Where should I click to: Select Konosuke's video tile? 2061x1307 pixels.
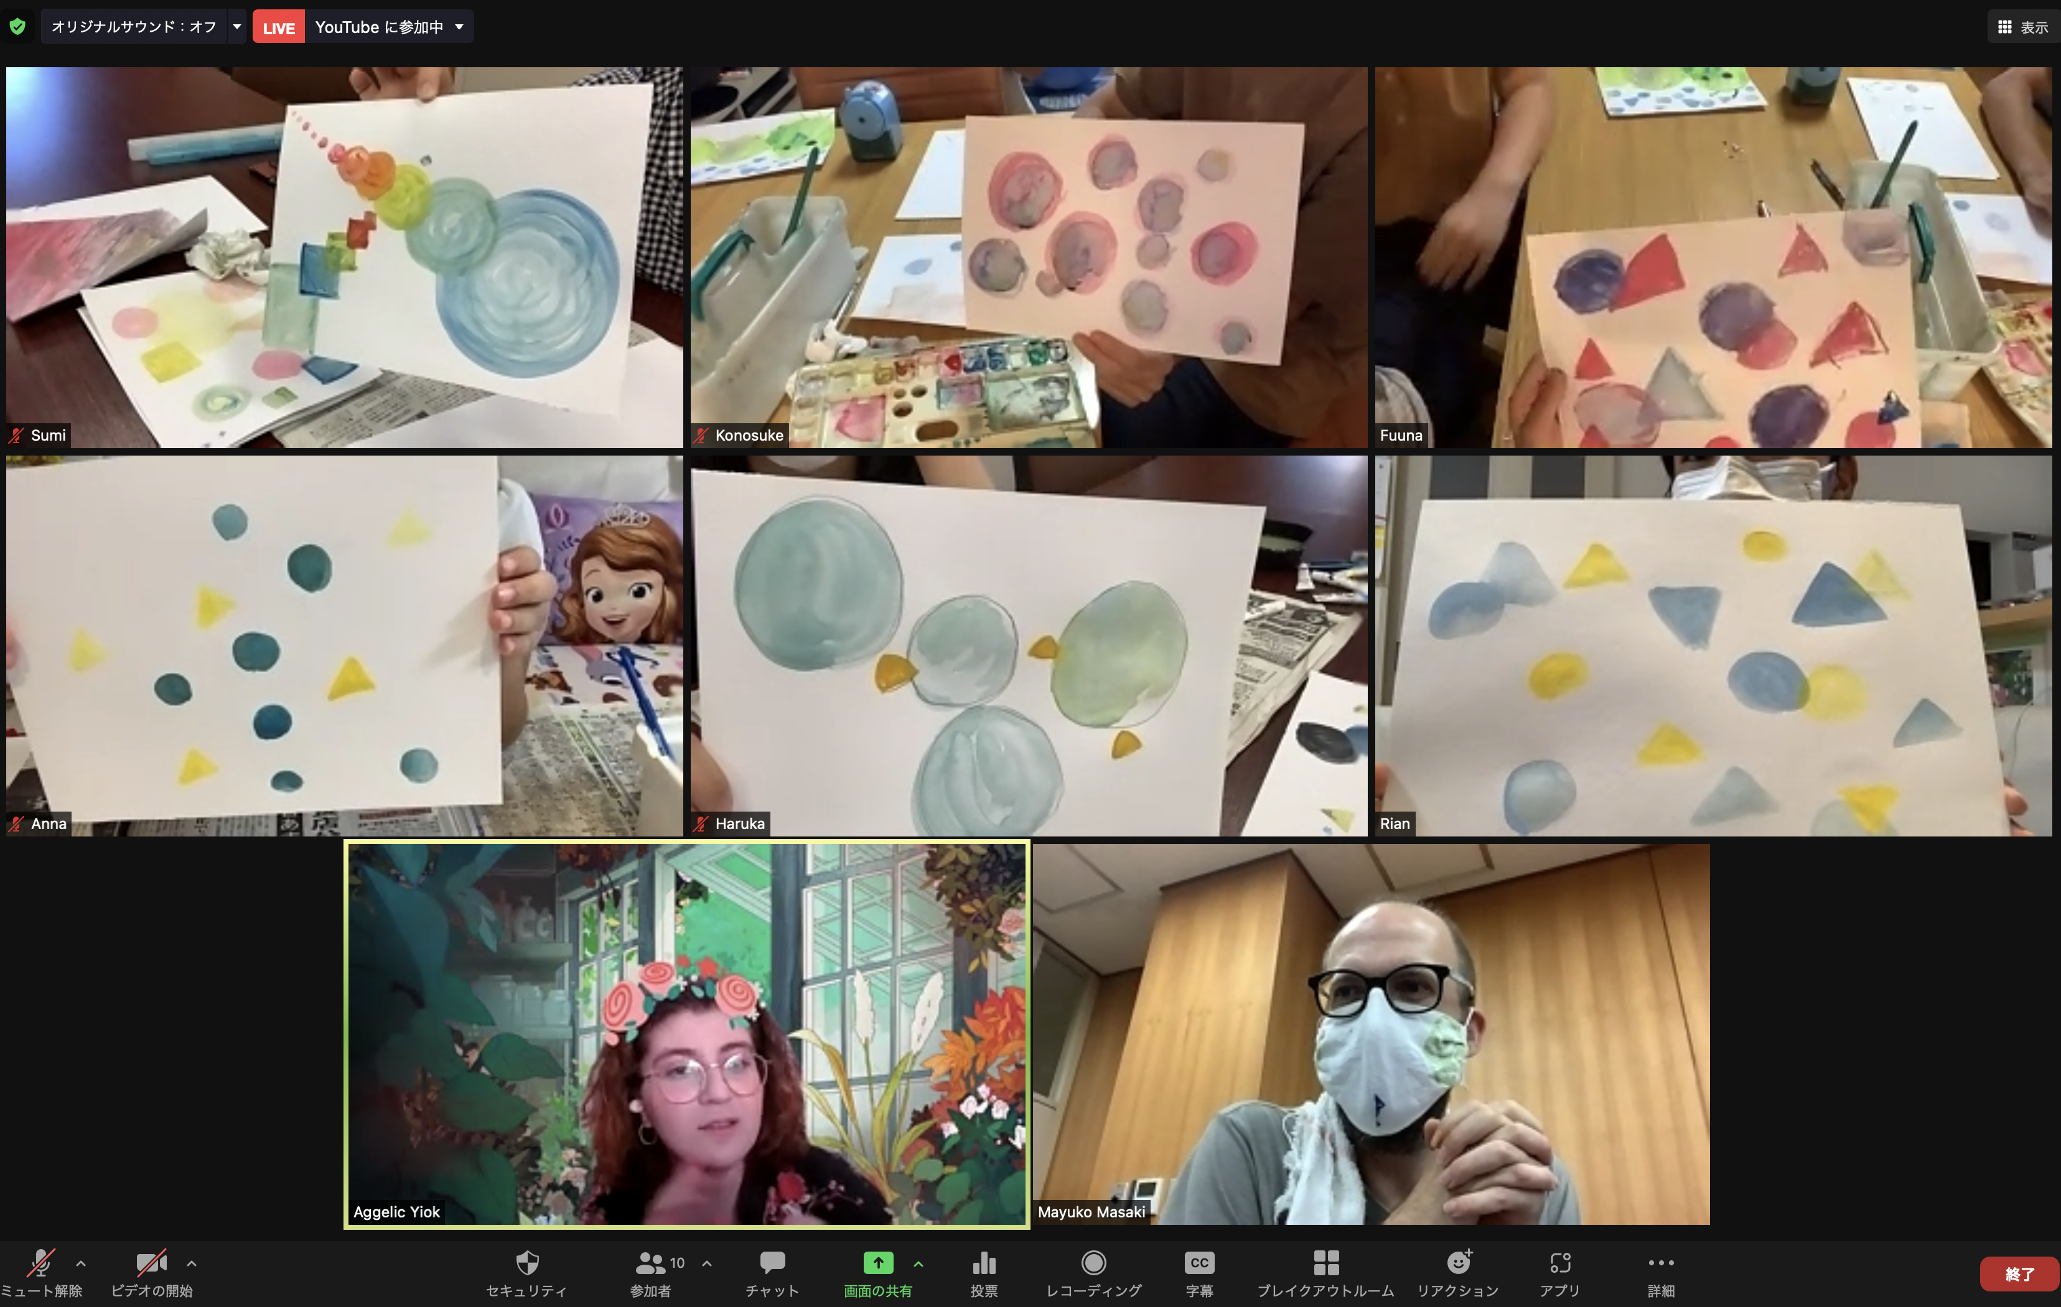(1029, 258)
